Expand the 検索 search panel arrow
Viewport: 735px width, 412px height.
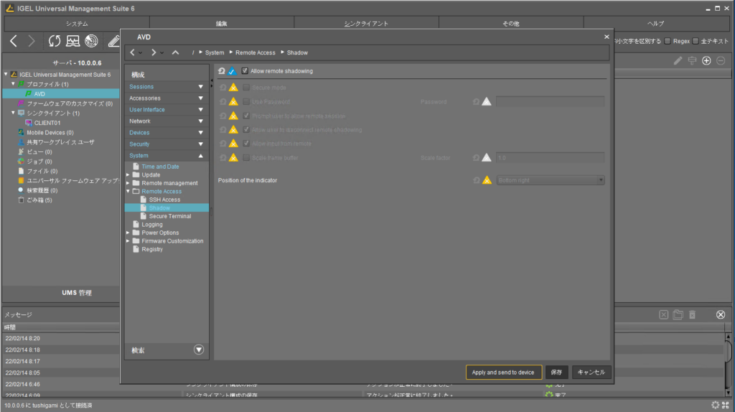click(x=199, y=350)
